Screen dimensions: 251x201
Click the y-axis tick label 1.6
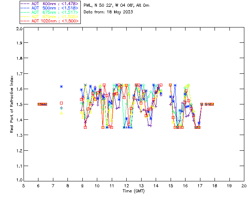point(19,89)
